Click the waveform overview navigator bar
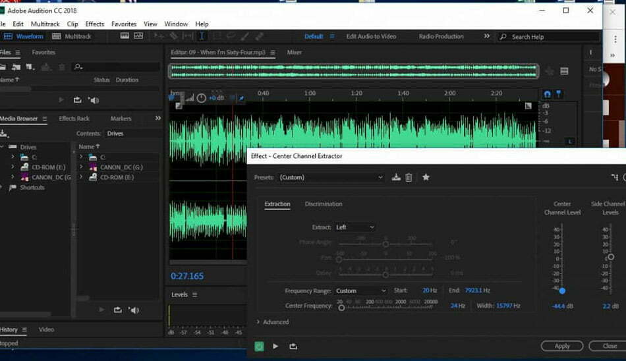 pyautogui.click(x=354, y=71)
